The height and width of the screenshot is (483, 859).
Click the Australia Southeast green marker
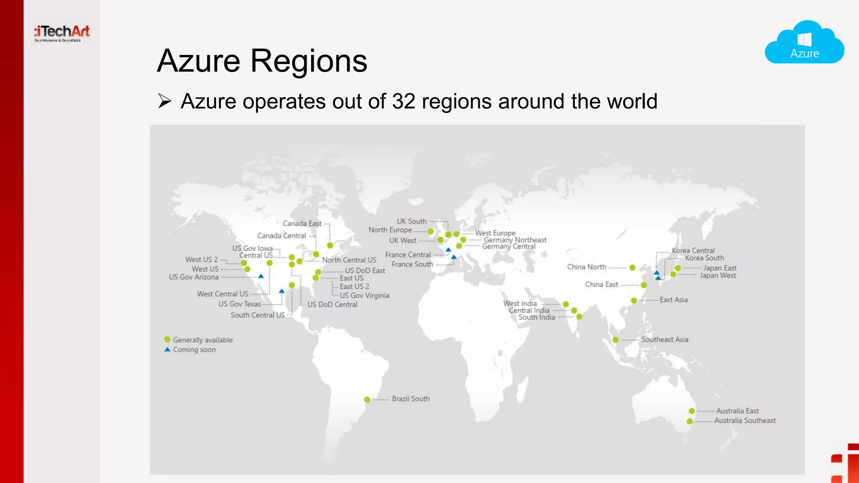click(x=690, y=421)
